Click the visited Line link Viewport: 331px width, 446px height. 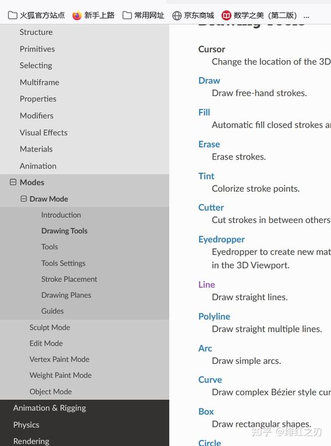(x=206, y=285)
